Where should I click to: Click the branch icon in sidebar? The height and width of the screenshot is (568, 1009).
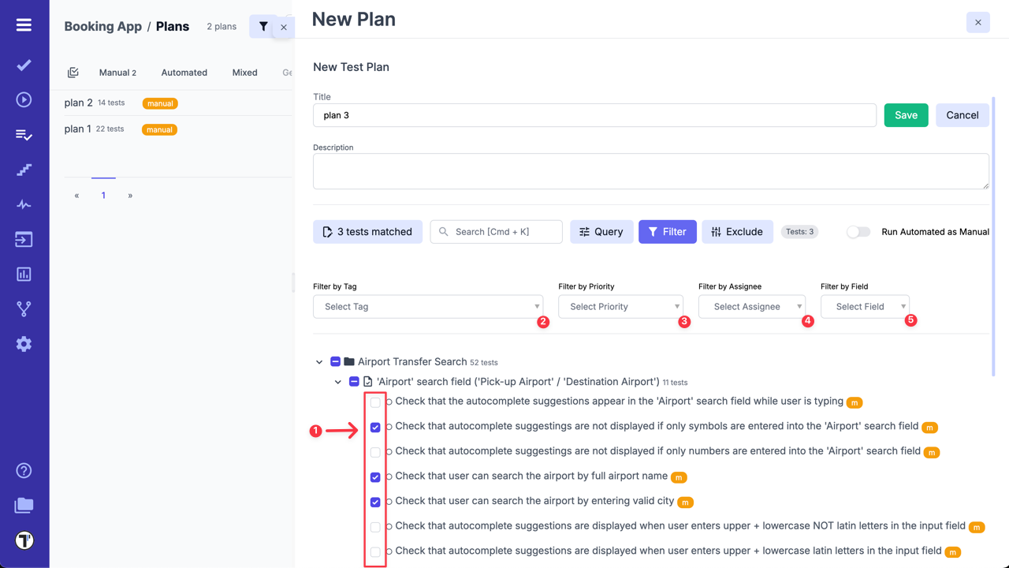click(24, 309)
